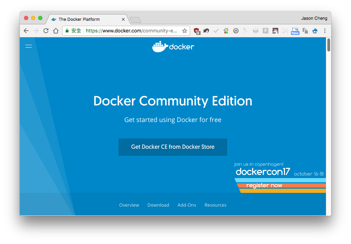
Task: Click the Jason Cheng profile button
Action: pos(314,18)
